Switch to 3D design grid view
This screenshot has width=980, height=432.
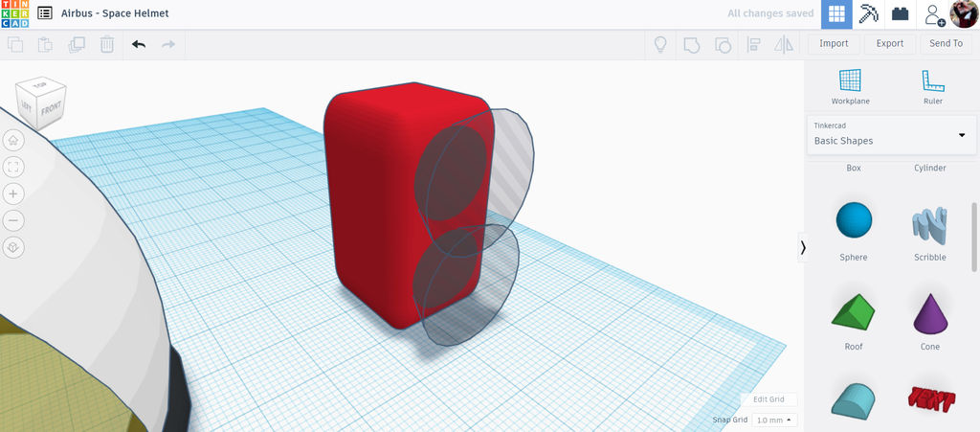836,14
